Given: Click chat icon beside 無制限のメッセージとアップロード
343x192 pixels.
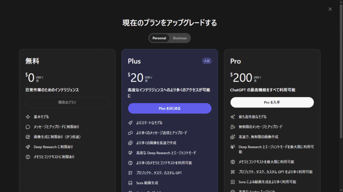Looking at the screenshot, I should (232, 127).
